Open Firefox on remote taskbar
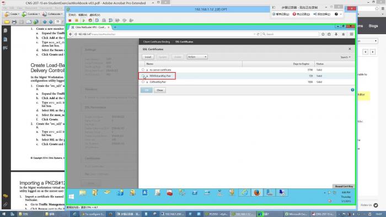This screenshot has width=386, height=217. (x=257, y=193)
